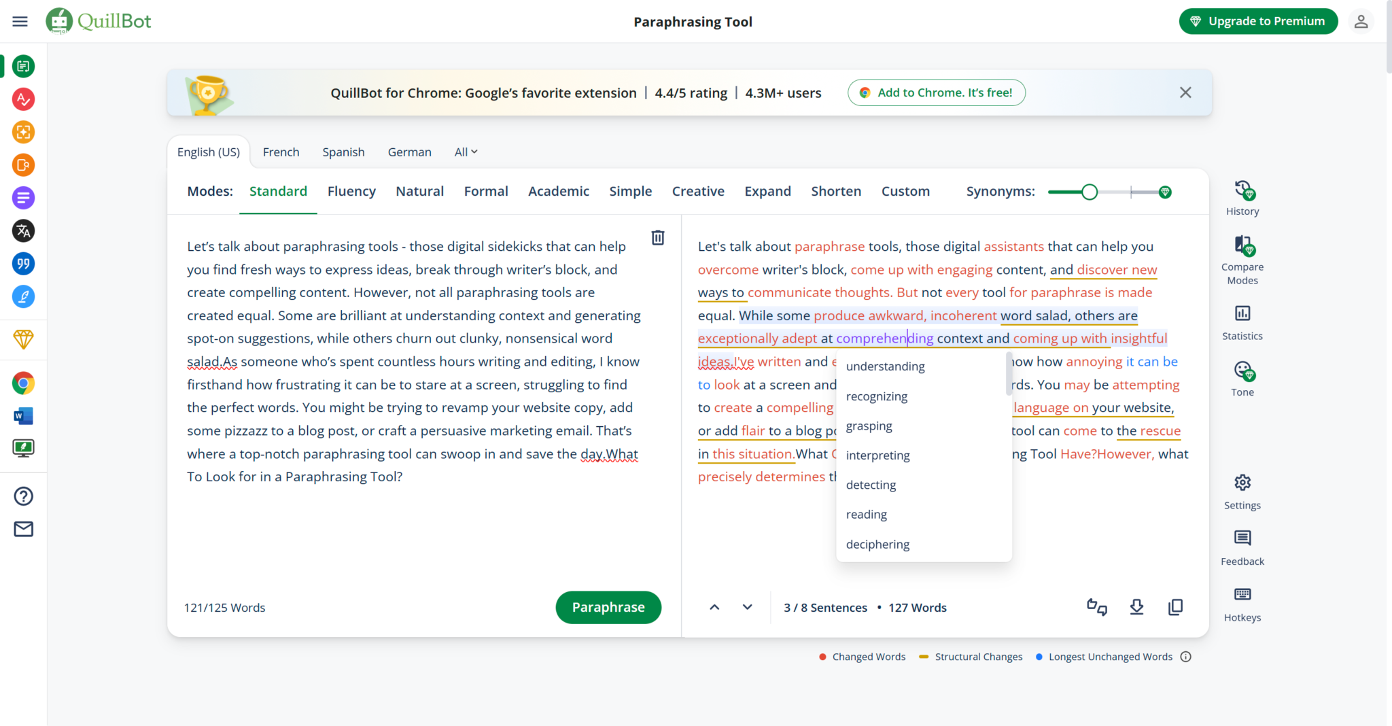
Task: Switch to the German language tab
Action: tap(409, 152)
